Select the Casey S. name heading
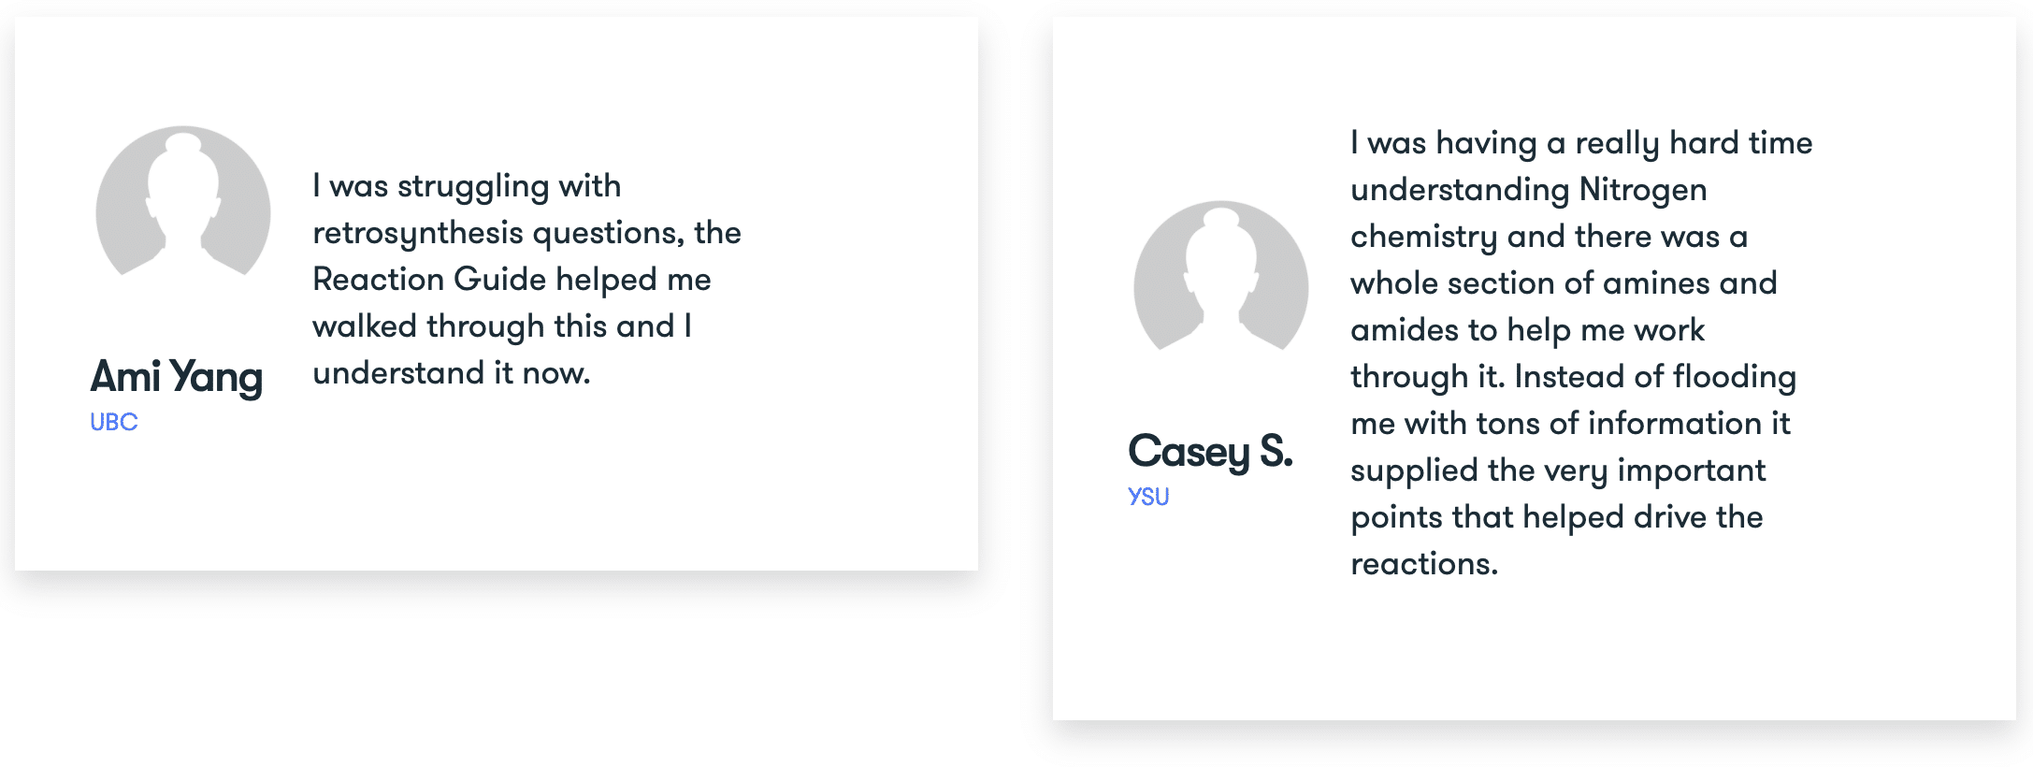This screenshot has width=2033, height=767. 1210,452
